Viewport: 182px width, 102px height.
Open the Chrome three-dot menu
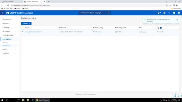click(x=180, y=5)
